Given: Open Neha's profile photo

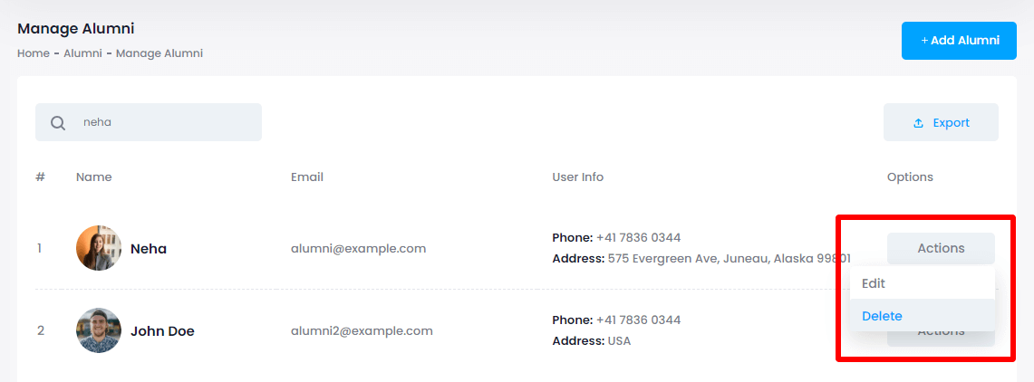Looking at the screenshot, I should 99,248.
